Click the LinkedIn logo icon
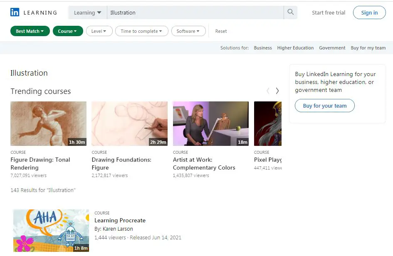This screenshot has width=393, height=256. coord(15,12)
